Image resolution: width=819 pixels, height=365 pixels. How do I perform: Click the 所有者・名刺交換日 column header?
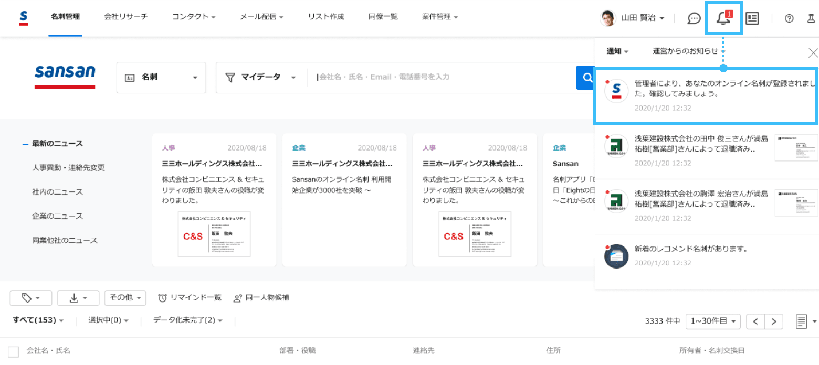click(x=712, y=351)
